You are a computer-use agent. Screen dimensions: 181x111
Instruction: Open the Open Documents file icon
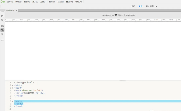(3, 16)
